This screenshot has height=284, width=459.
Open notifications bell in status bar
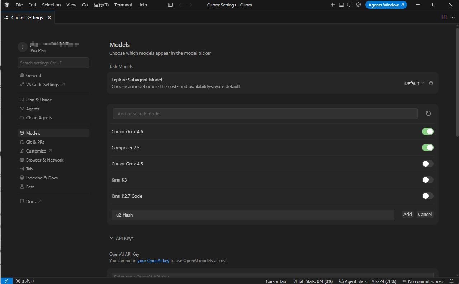(451, 281)
